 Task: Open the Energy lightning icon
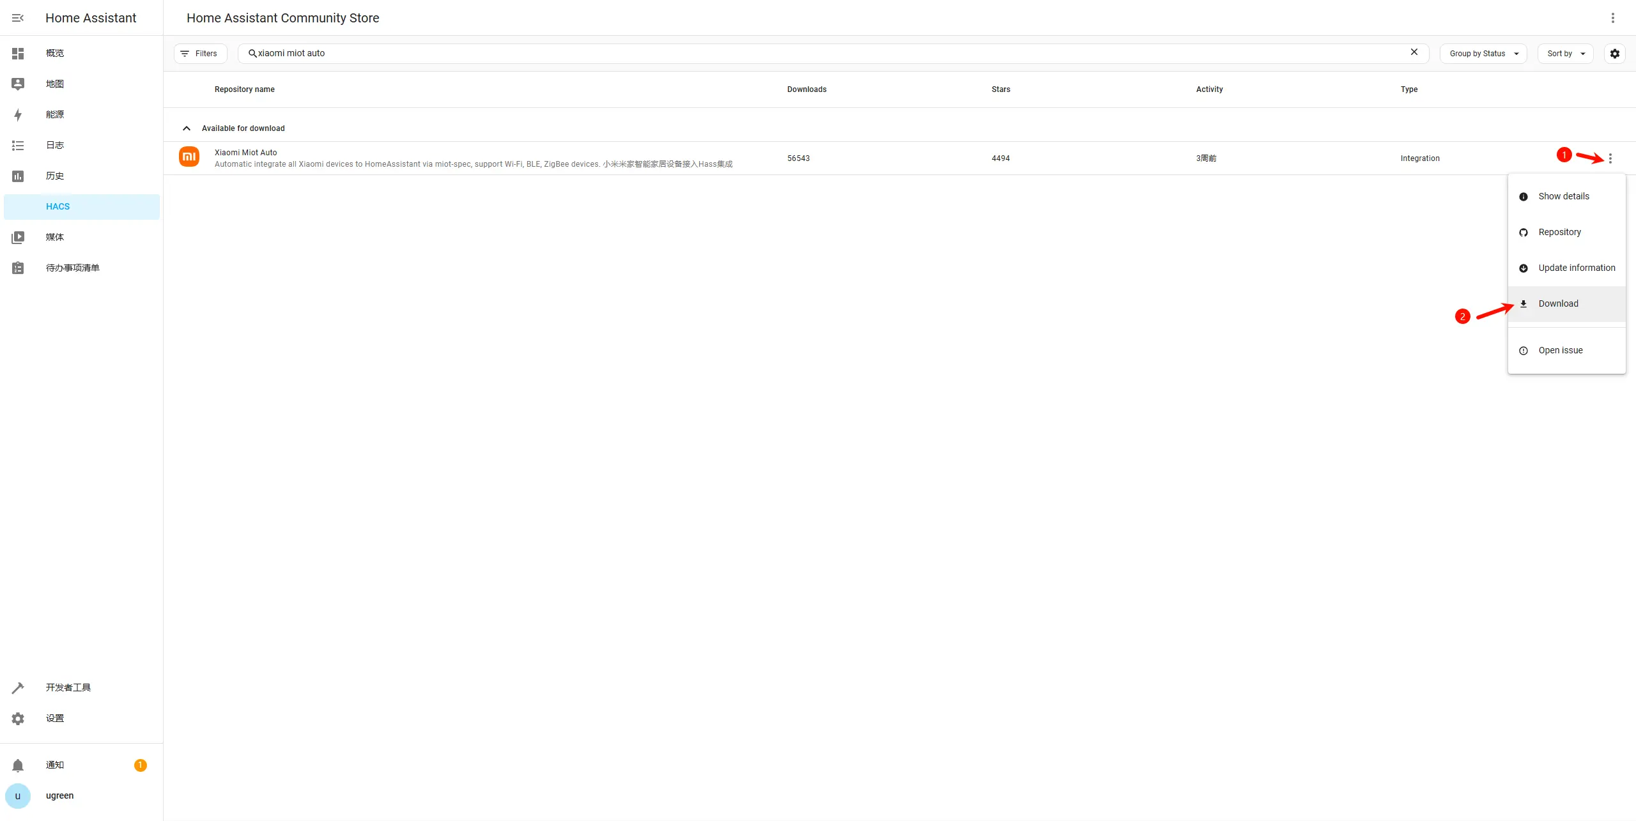point(18,115)
